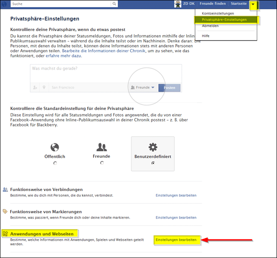Click the Was machst du gerade status box

click(106, 73)
